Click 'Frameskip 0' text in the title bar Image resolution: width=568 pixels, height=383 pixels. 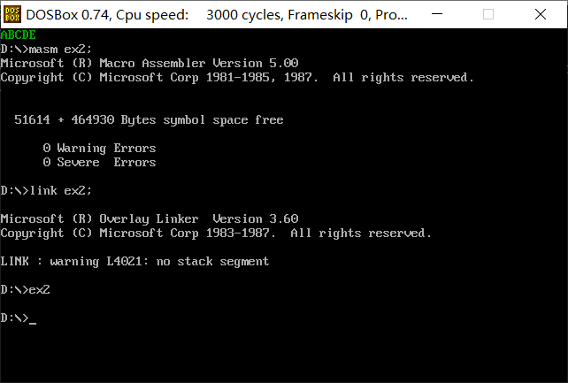point(334,14)
